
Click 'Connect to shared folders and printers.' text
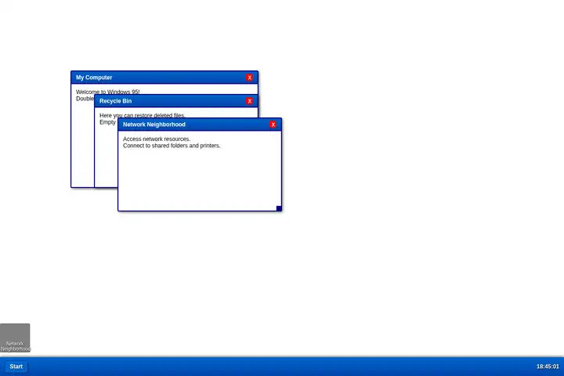click(172, 146)
